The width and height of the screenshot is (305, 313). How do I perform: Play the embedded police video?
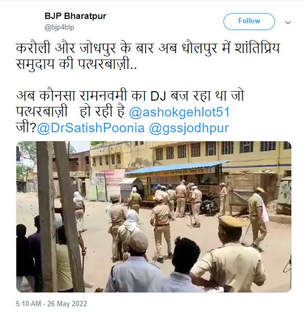[x=154, y=217]
